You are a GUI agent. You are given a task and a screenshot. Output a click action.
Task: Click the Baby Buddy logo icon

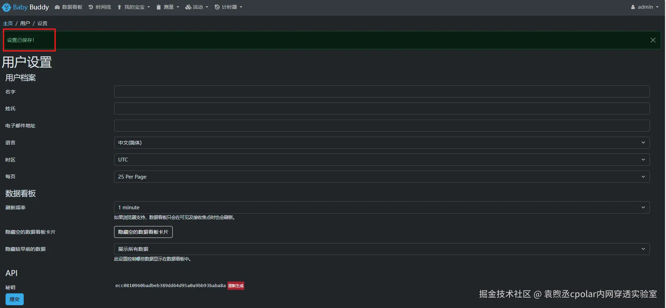tap(6, 7)
